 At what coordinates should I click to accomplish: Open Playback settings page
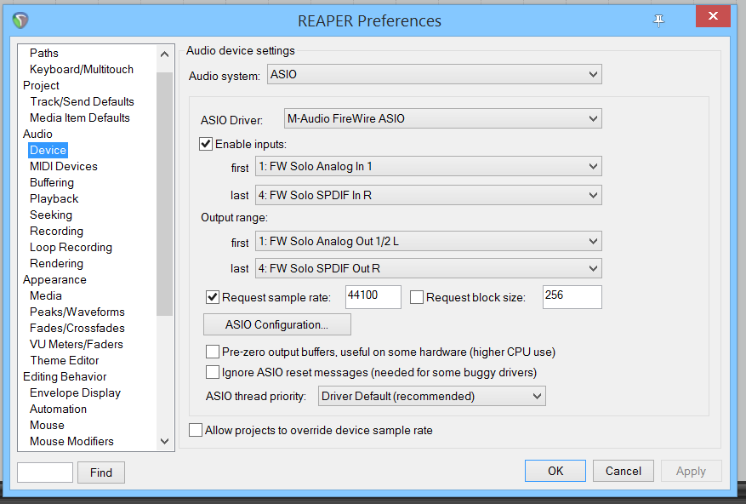coord(54,198)
